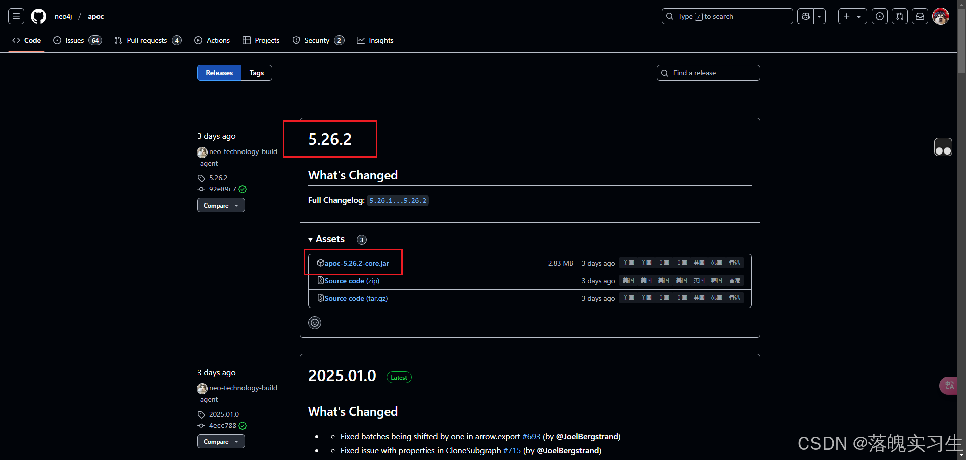Download Source code (zip)
Viewport: 966px width, 460px height.
(x=352, y=281)
